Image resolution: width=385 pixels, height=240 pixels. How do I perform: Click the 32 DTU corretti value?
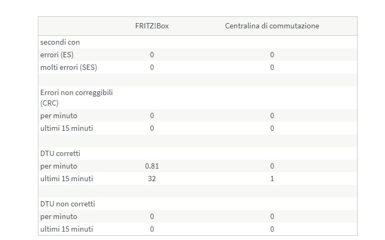point(152,179)
